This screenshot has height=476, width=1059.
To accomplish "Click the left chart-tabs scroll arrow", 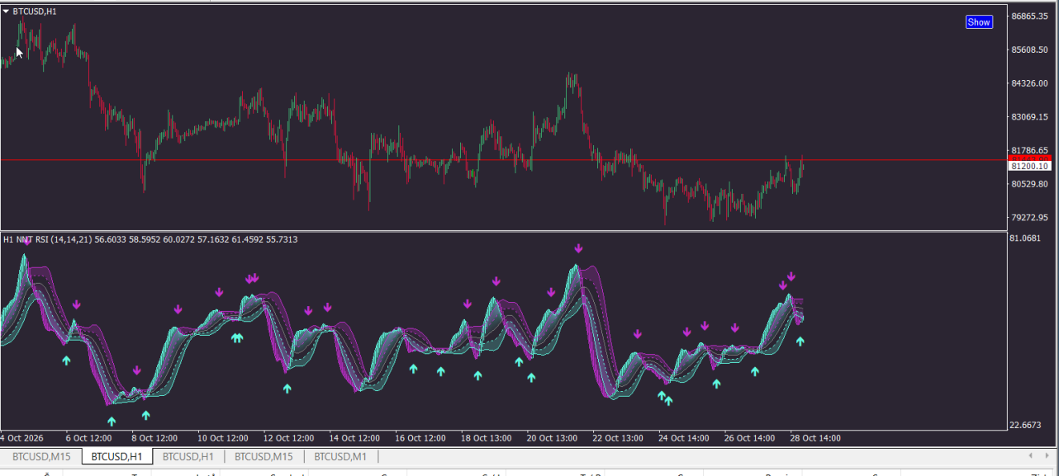I will coord(1030,455).
